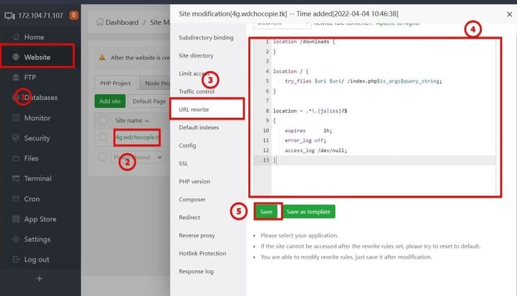Switch to the PHP Project tab

point(116,83)
